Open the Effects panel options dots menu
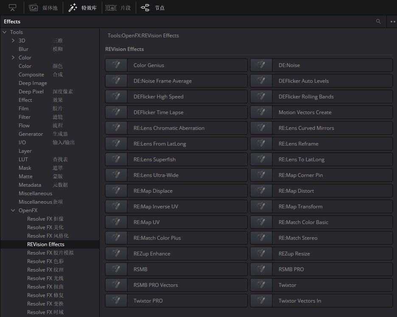 (393, 22)
